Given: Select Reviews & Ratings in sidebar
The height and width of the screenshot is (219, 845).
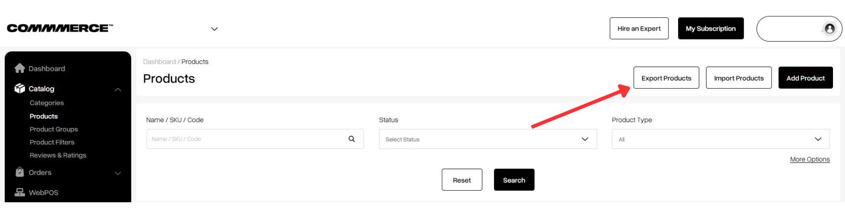Looking at the screenshot, I should tap(58, 155).
